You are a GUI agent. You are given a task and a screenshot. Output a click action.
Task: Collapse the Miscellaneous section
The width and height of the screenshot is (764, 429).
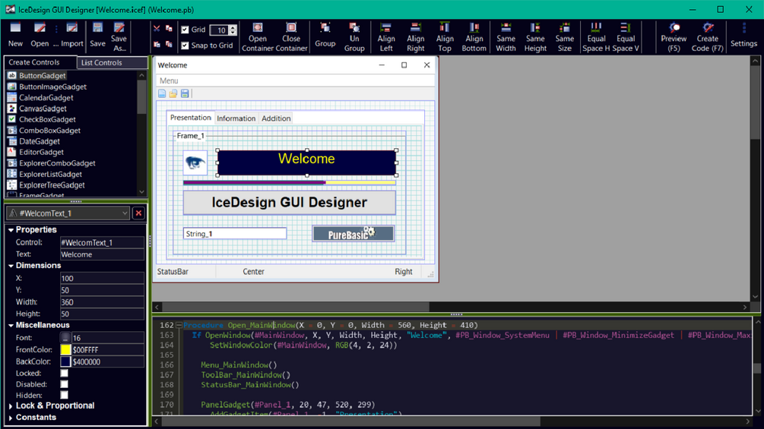[x=11, y=326]
